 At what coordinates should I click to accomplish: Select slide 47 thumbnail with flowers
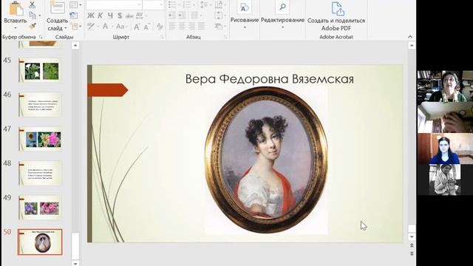[40, 140]
